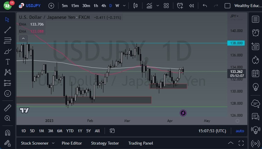
Task: Select the cursor arrow tool
Action: 7,20
